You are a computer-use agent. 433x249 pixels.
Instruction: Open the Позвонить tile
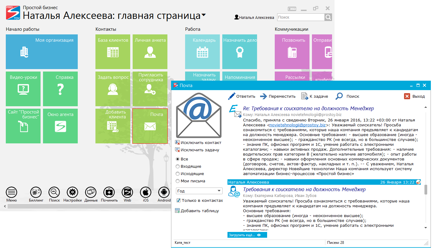pos(292,52)
